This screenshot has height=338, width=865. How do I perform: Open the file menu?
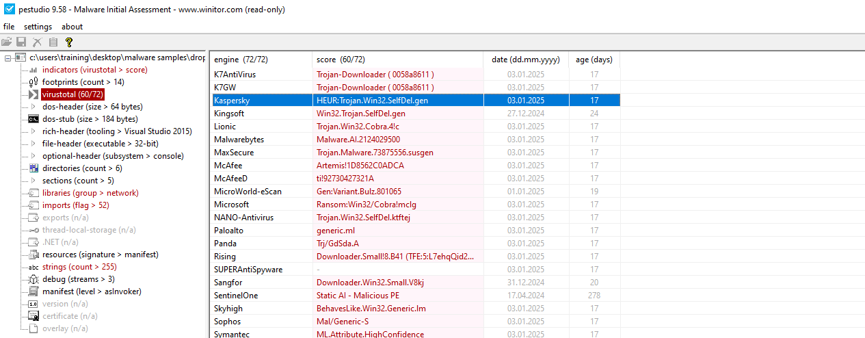pyautogui.click(x=9, y=27)
